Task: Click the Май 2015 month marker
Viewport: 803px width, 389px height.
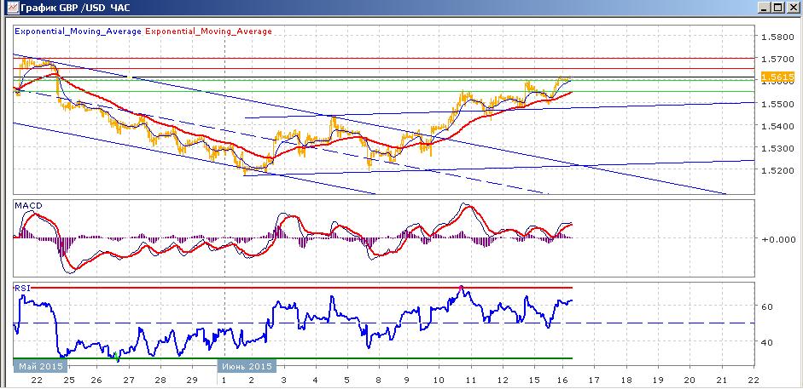Action: (x=41, y=367)
